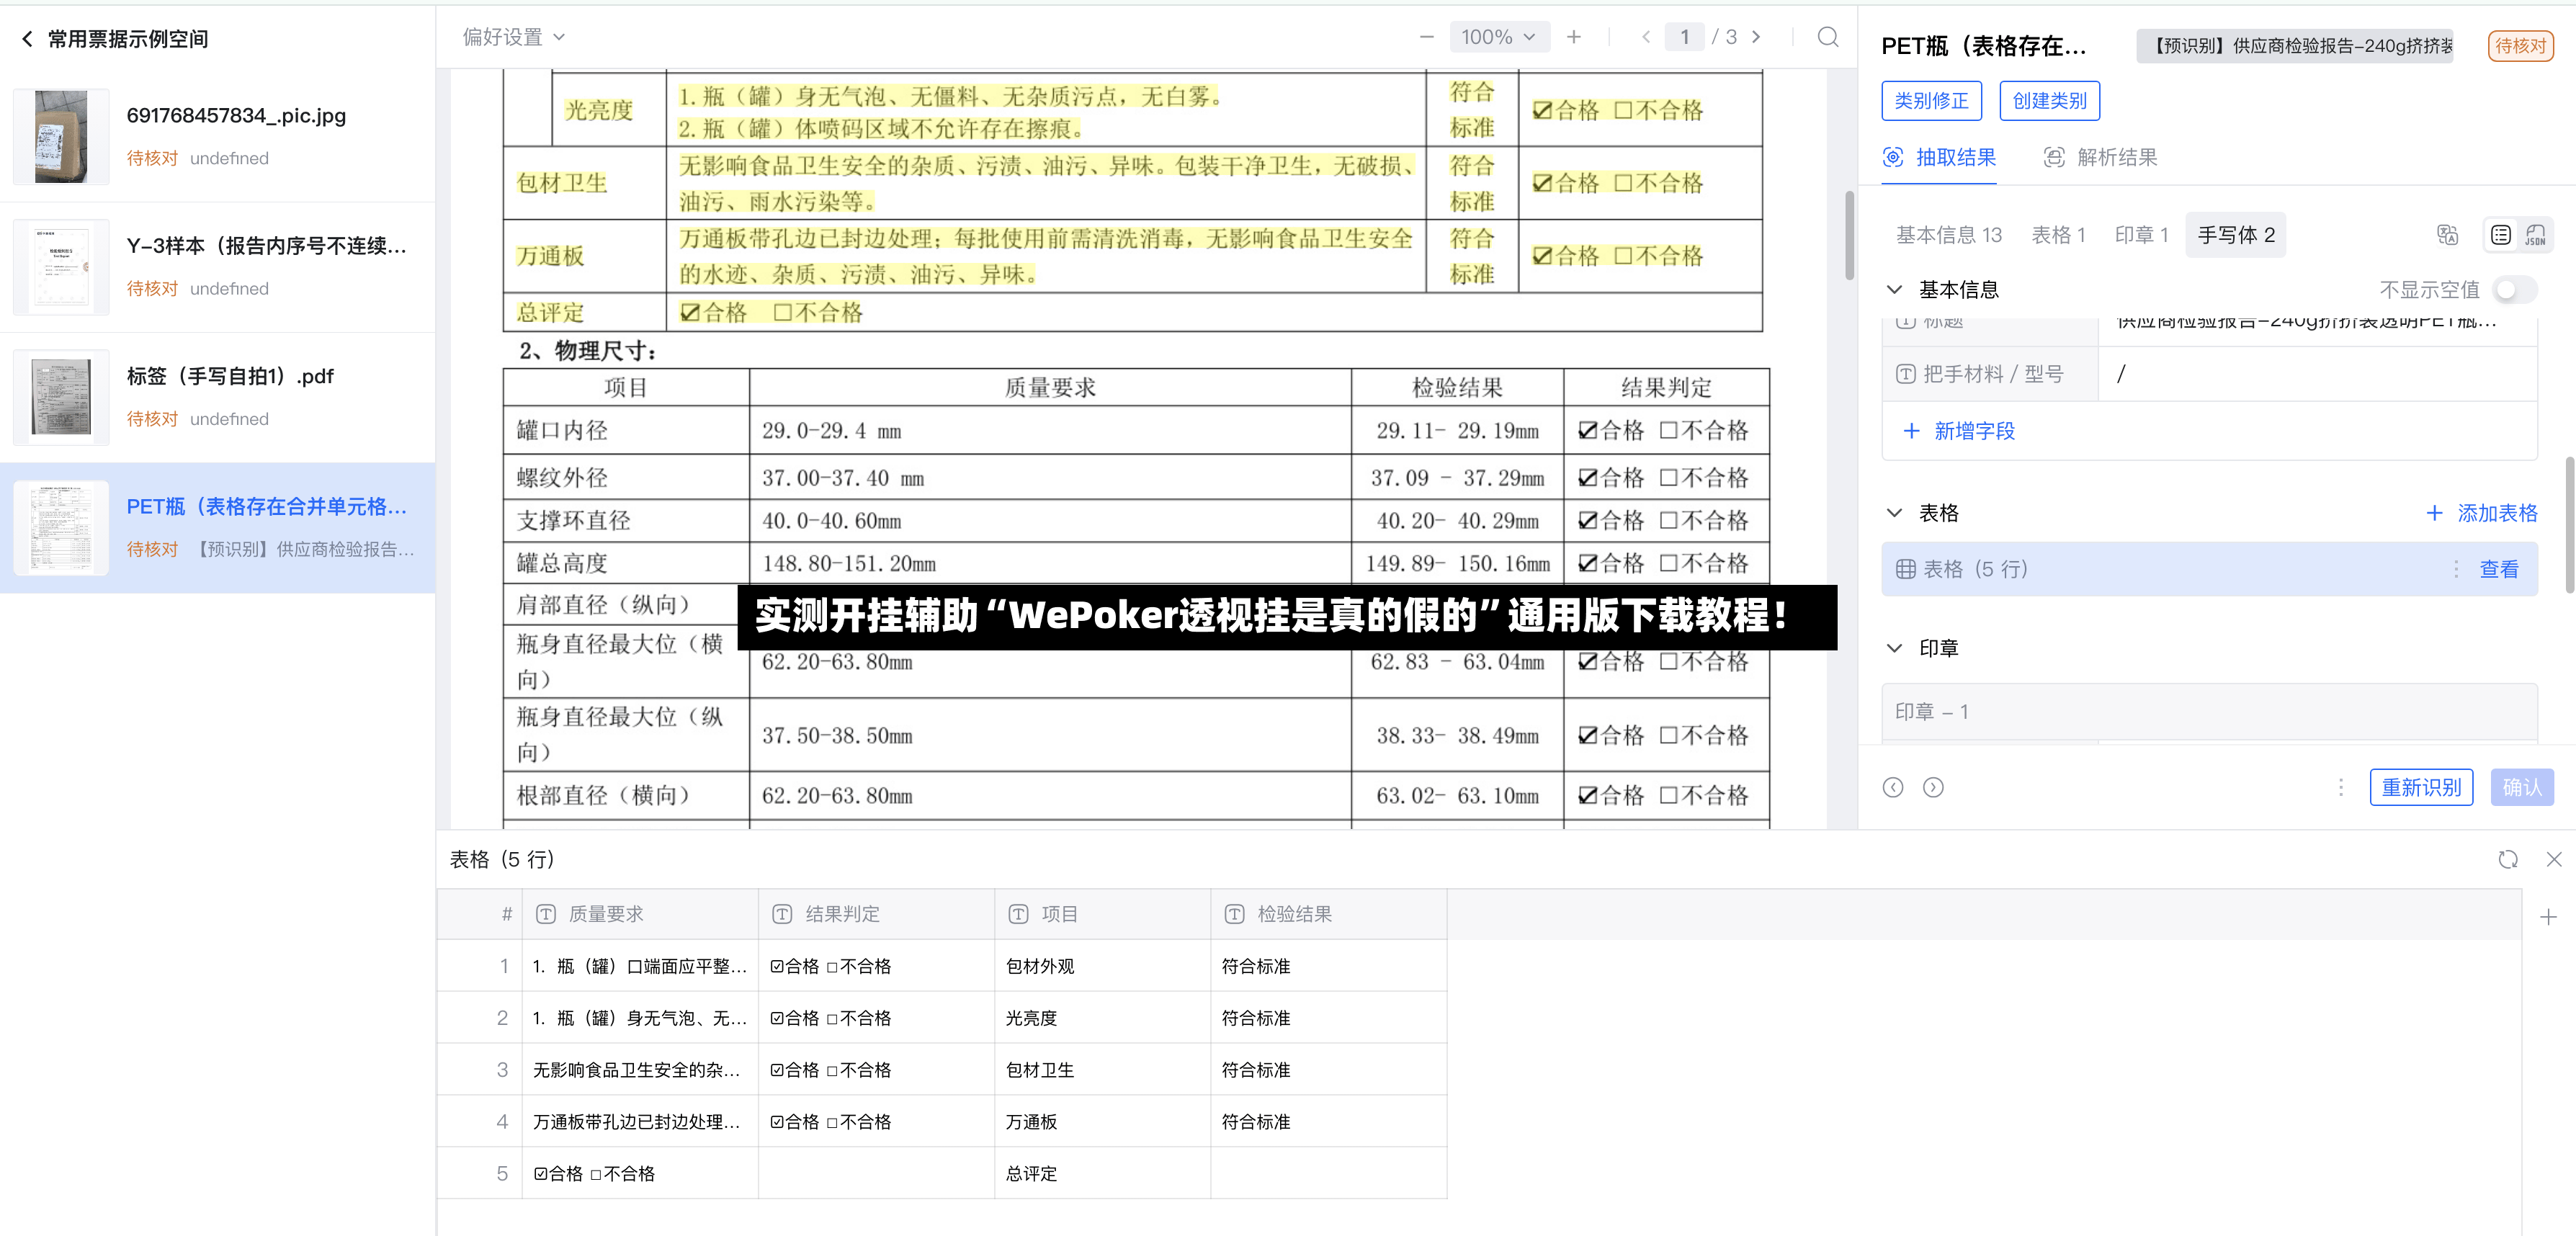This screenshot has width=2576, height=1236.
Task: Zoom in the document with plus icon
Action: pos(1574,37)
